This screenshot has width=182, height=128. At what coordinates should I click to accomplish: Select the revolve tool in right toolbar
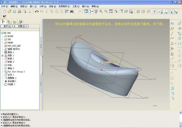pyautogui.click(x=179, y=29)
